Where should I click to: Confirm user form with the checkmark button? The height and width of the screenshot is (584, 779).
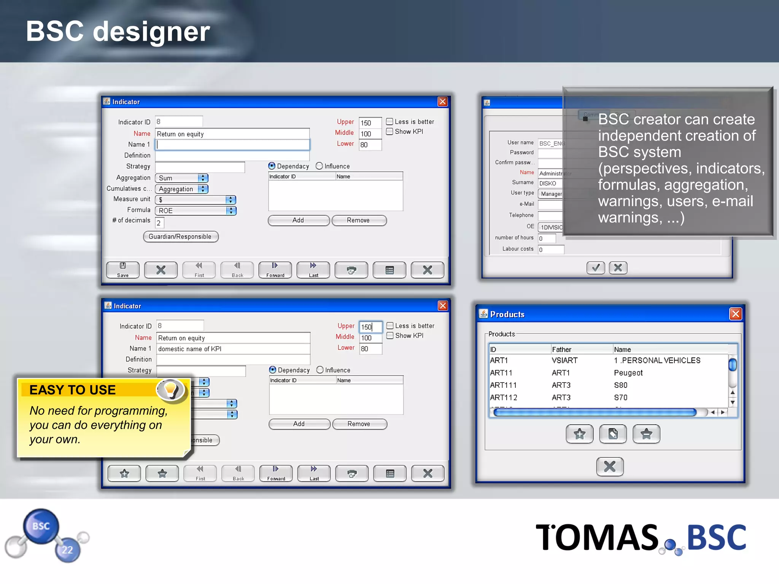tap(596, 268)
